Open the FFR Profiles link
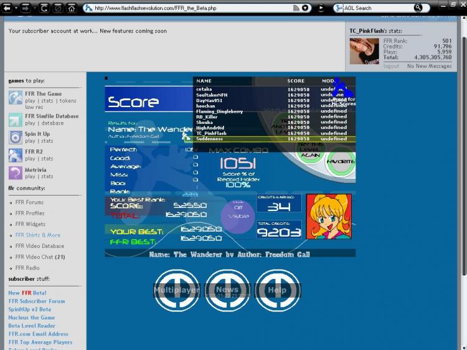 pyautogui.click(x=30, y=213)
